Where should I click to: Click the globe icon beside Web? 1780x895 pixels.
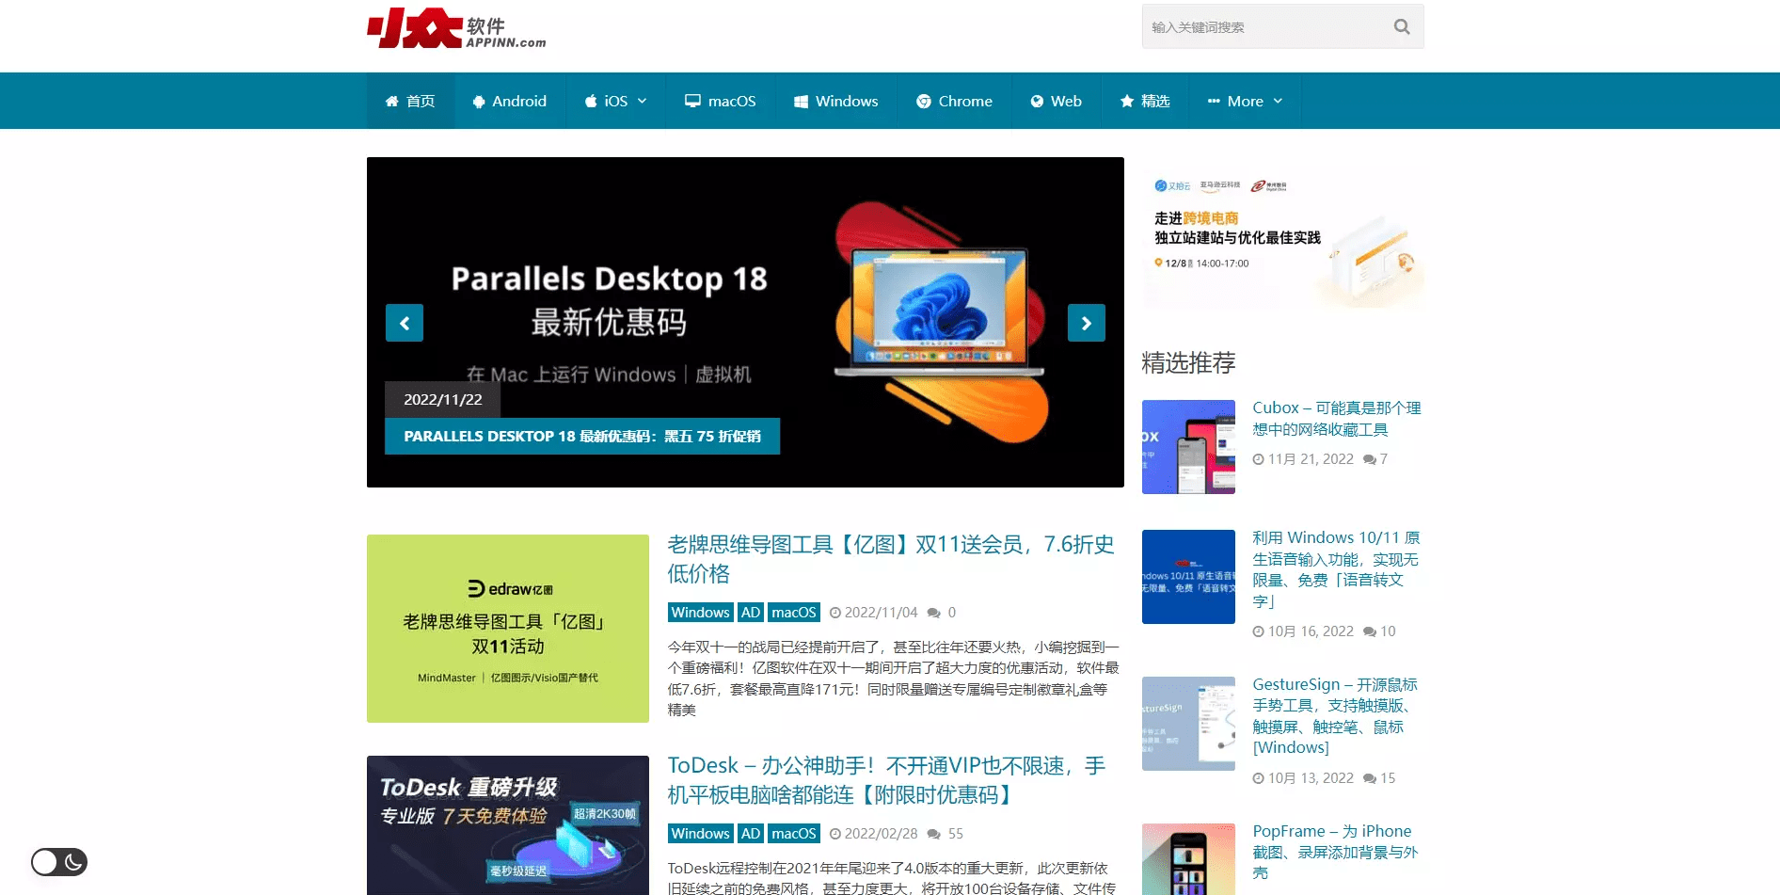click(1037, 102)
